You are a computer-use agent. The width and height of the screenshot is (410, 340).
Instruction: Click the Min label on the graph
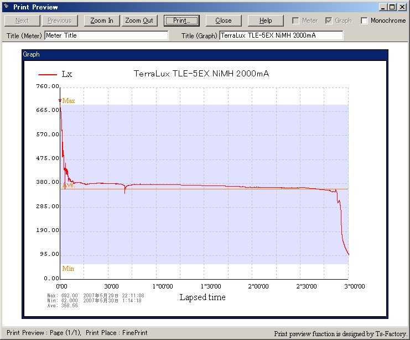tap(68, 269)
